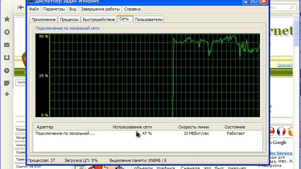Click the 47 % network usage value

coord(147,133)
